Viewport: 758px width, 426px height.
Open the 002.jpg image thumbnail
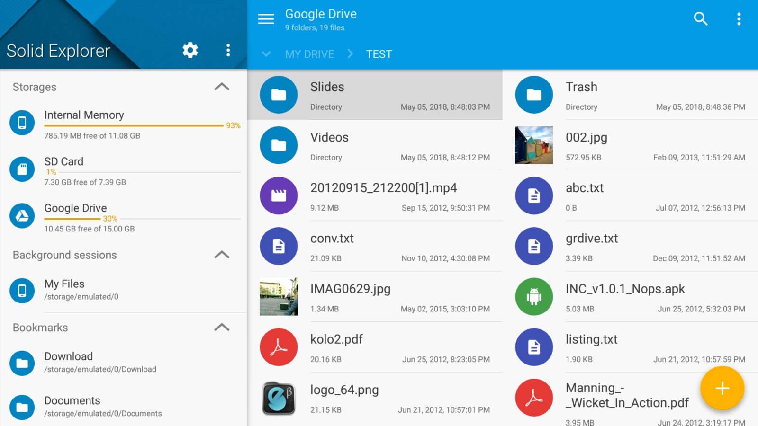tap(534, 145)
